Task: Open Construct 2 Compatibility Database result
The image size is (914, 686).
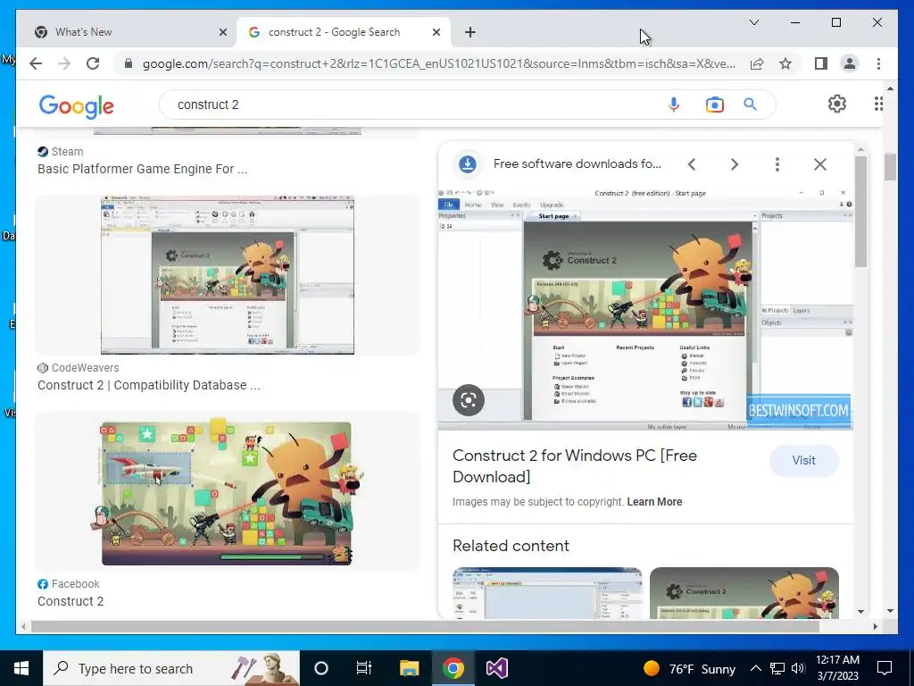Action: point(149,385)
